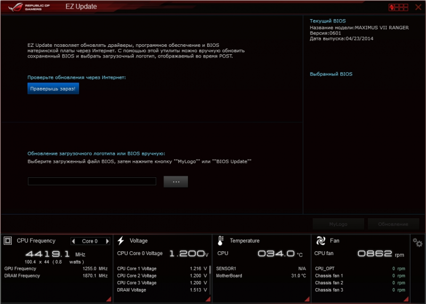Click the Temperature thermometer icon
Image resolution: width=426 pixels, height=304 pixels.
(x=220, y=241)
